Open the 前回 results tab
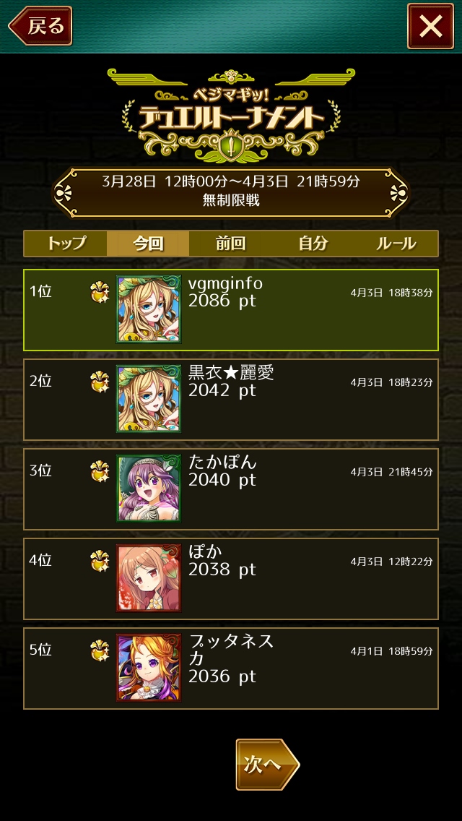This screenshot has height=821, width=462. pyautogui.click(x=230, y=244)
